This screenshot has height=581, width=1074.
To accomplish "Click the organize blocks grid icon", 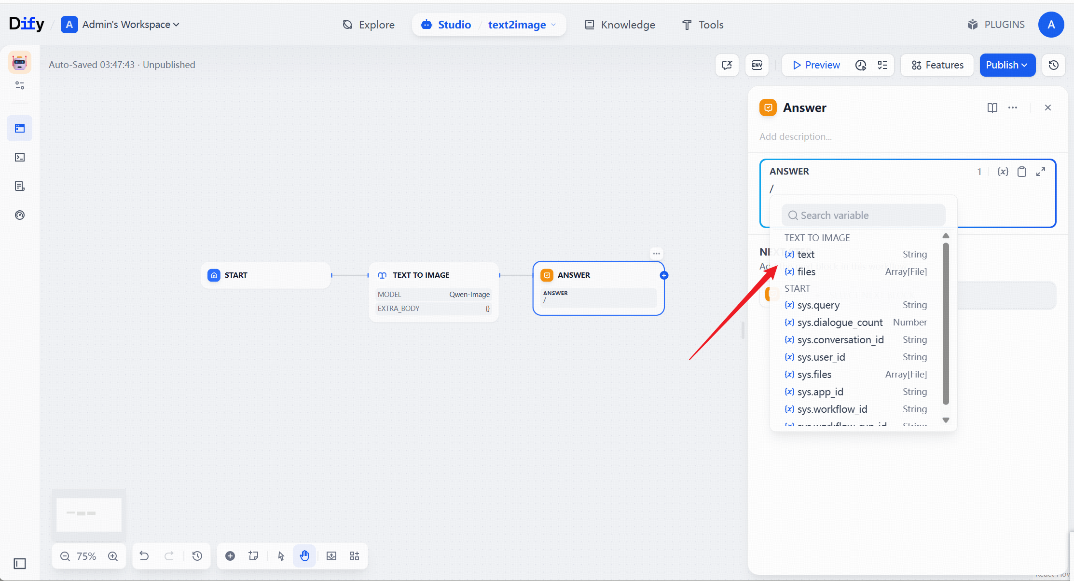I will click(x=355, y=556).
